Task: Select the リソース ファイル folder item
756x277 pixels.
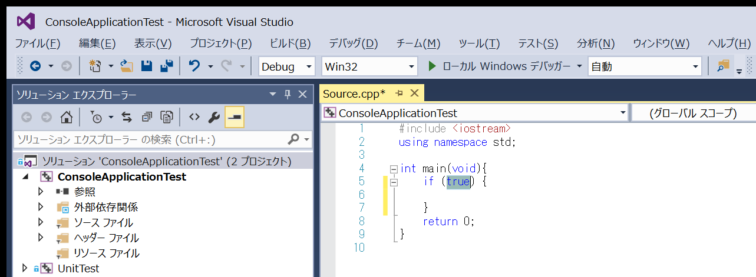Action: pos(107,253)
